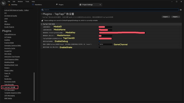
Task: Open AVF Media plugin settings
Action: (8, 37)
